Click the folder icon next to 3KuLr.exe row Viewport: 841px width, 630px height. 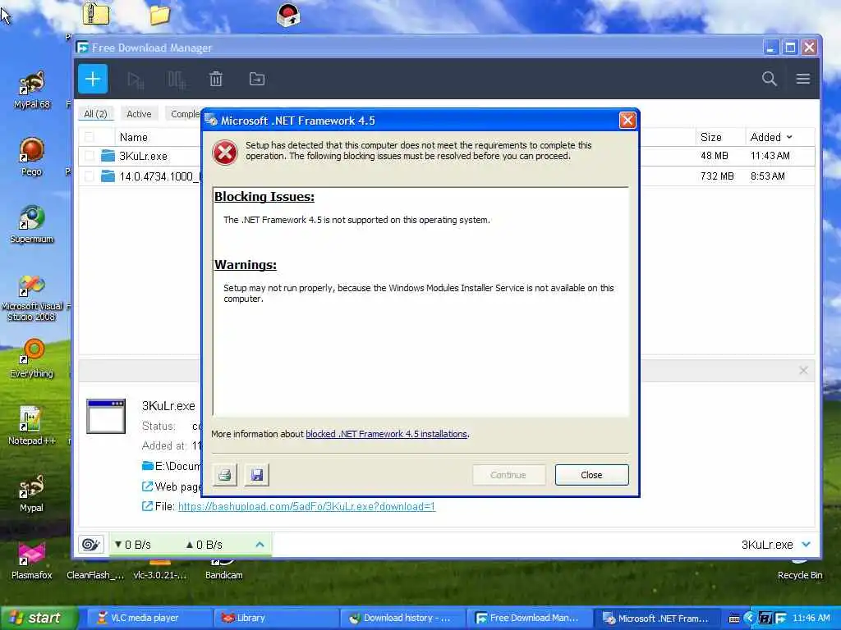pos(108,156)
